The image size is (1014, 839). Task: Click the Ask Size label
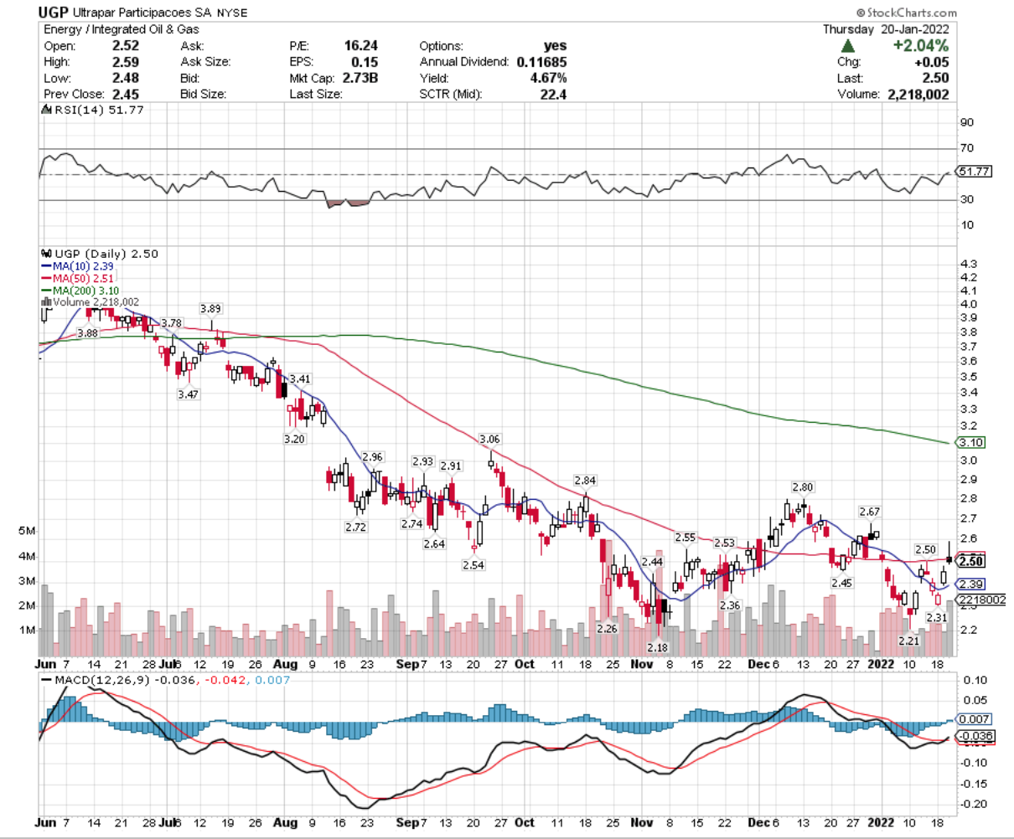(x=204, y=62)
